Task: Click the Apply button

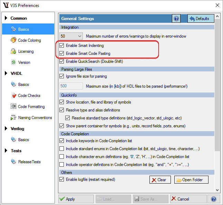Action: click(x=76, y=199)
